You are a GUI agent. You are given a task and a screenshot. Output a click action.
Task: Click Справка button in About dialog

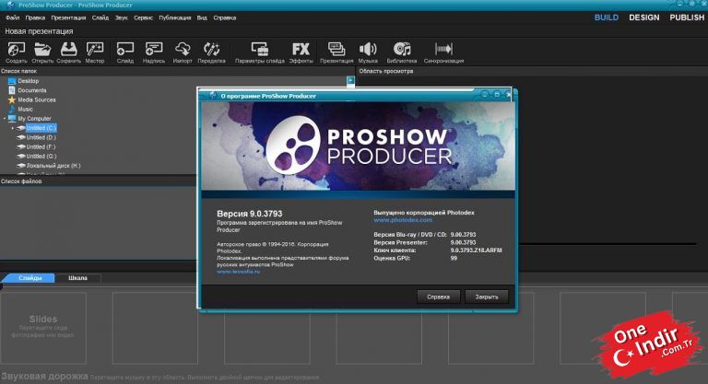tap(438, 297)
